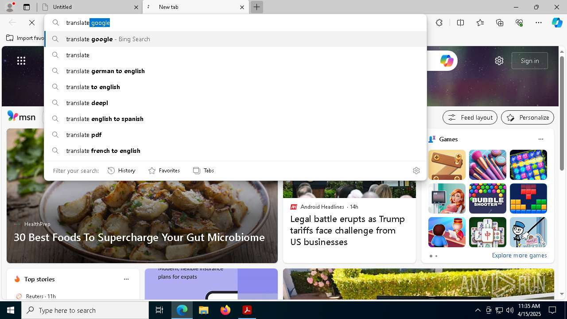Open Top stories more options ellipsis

(x=126, y=279)
